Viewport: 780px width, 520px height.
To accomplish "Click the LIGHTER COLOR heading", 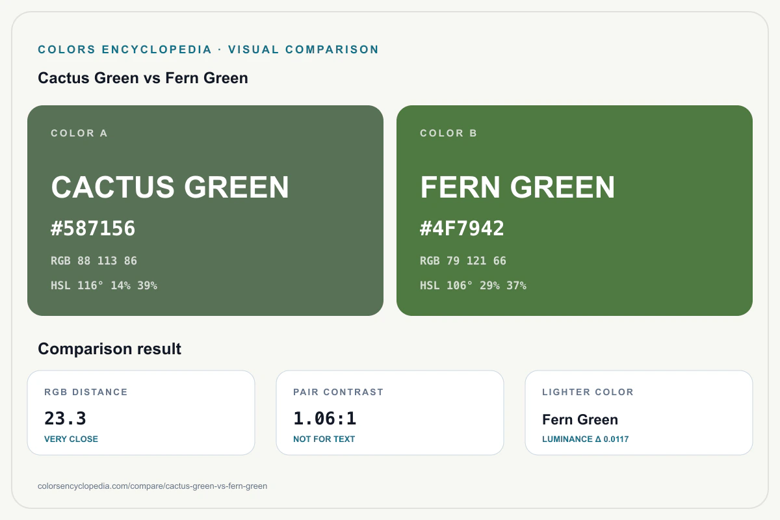I will coord(588,392).
